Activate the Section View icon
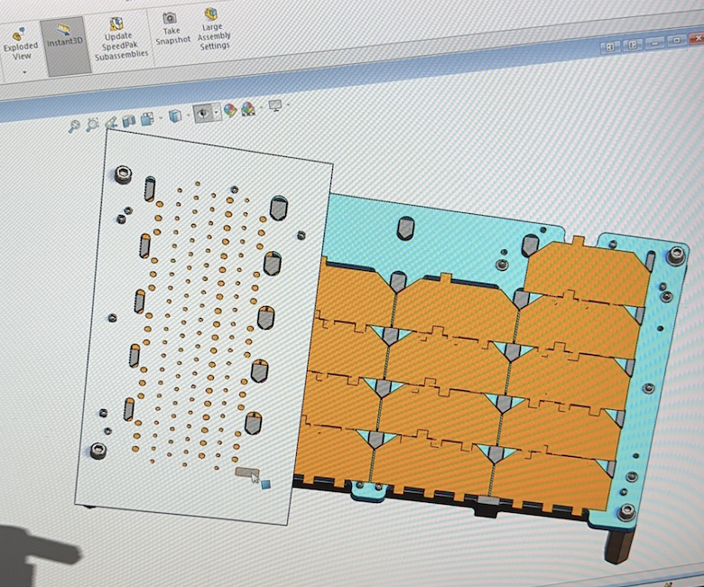 pyautogui.click(x=129, y=120)
